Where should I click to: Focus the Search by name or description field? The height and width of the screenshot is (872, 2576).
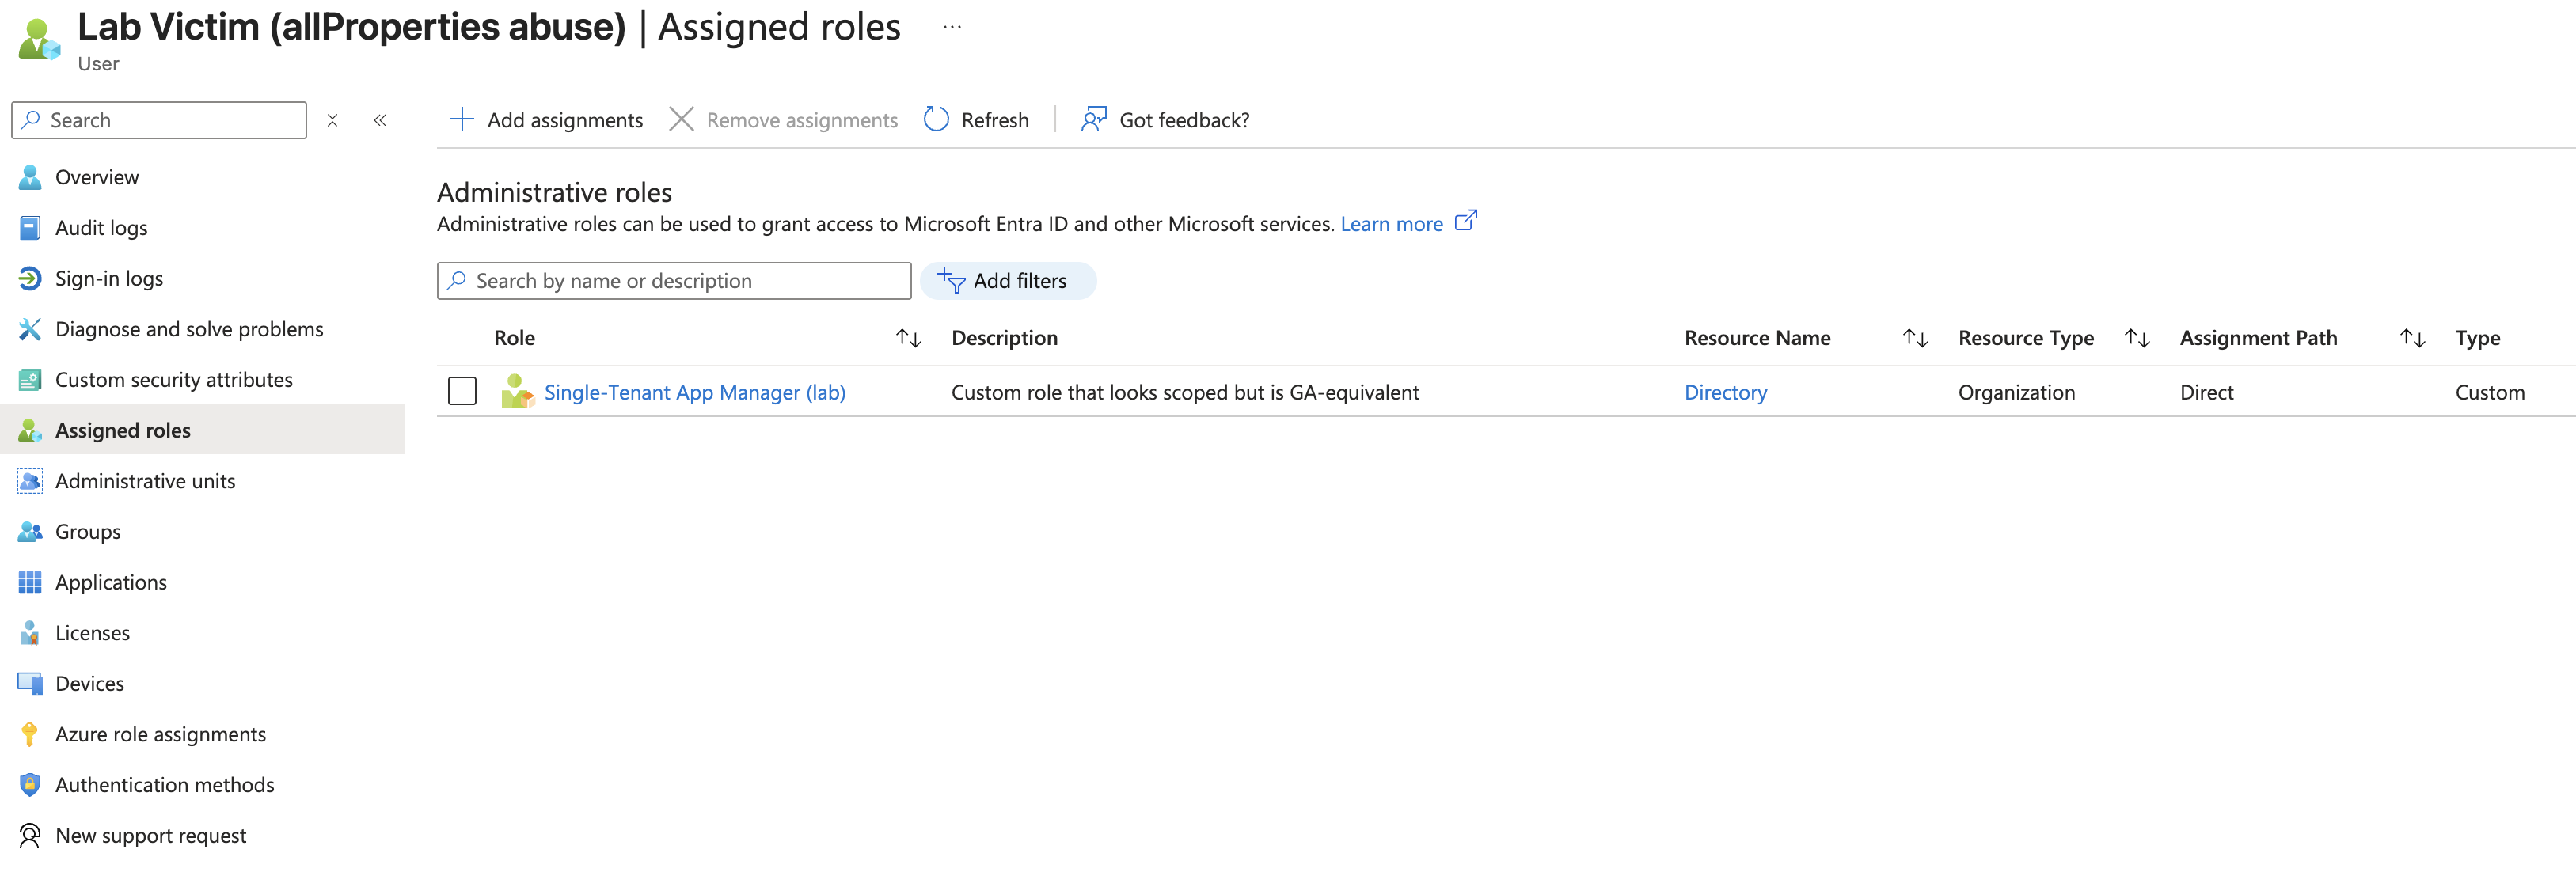[674, 281]
